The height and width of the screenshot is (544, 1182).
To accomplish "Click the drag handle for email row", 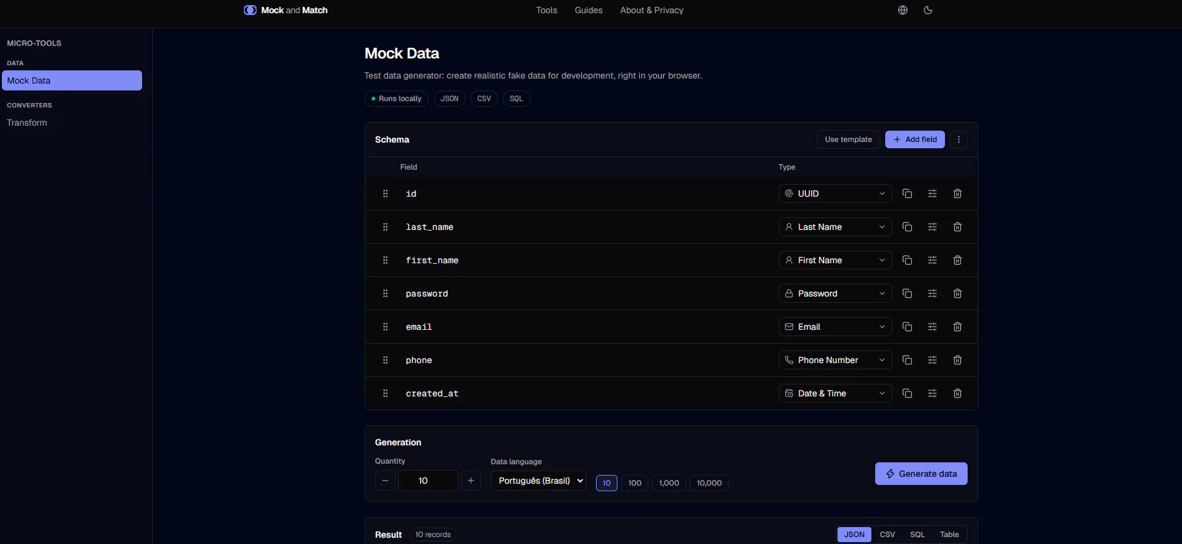I will pos(385,327).
